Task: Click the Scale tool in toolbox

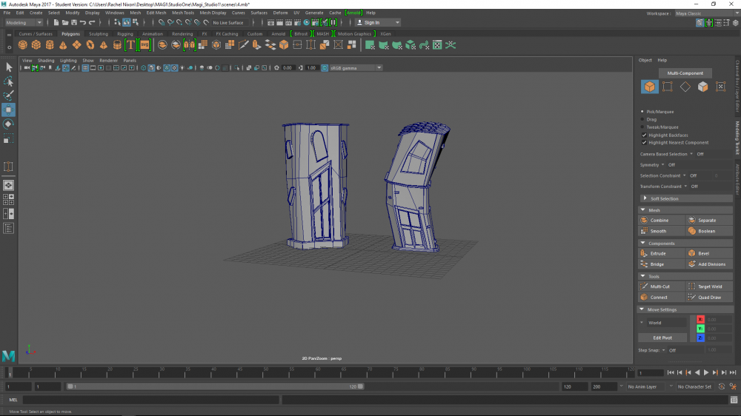Action: (x=8, y=139)
